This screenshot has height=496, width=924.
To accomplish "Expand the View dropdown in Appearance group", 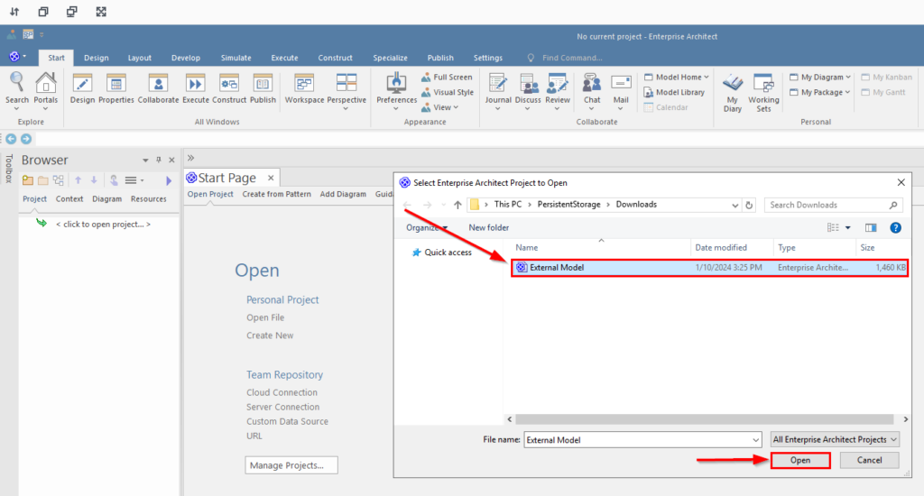I will pos(439,108).
